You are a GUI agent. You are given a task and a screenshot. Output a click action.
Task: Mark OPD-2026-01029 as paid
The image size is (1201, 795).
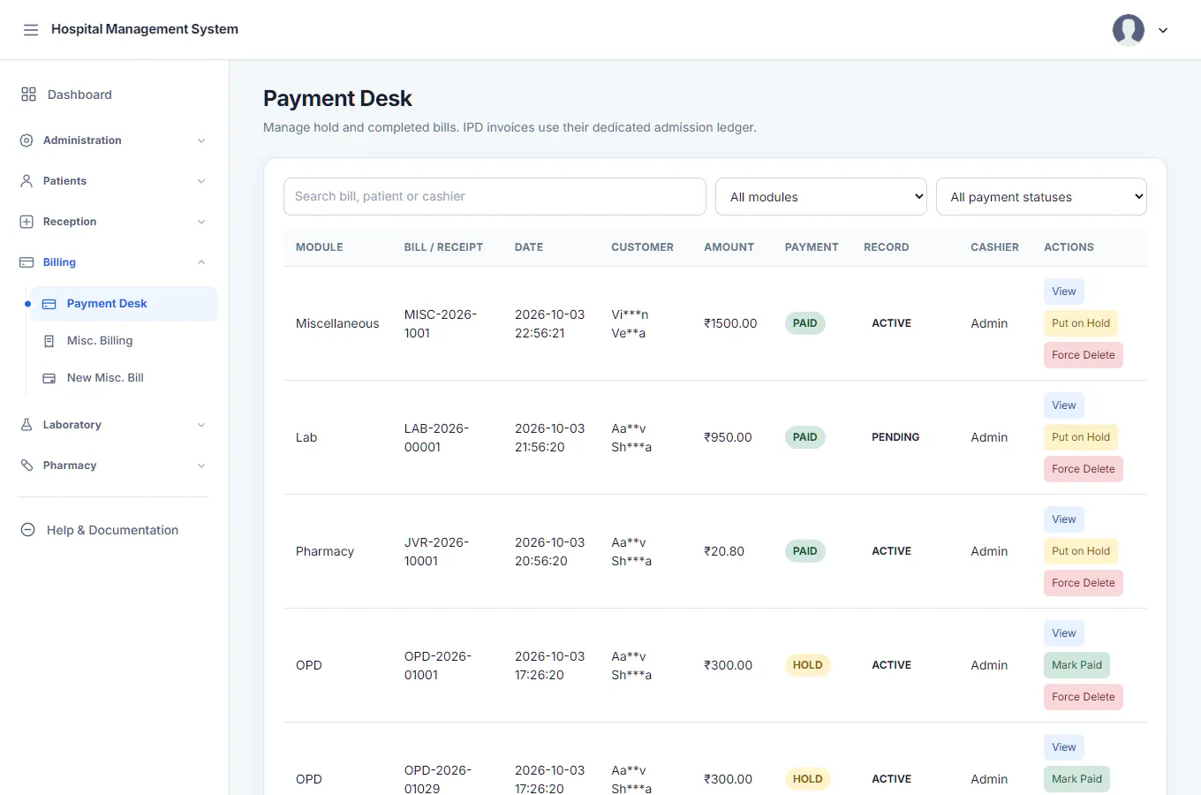(x=1076, y=779)
